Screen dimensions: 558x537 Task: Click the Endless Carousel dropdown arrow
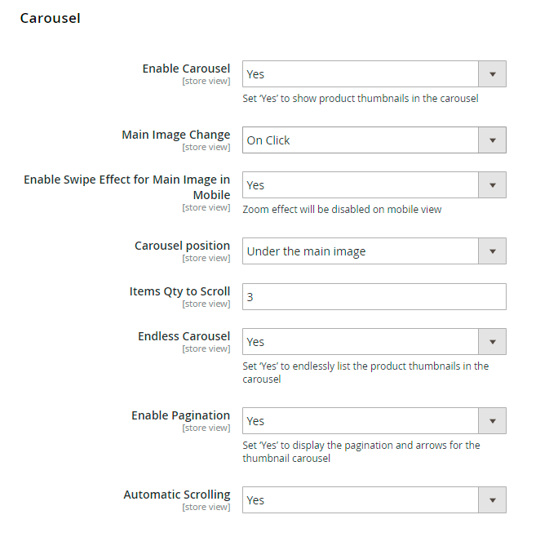pos(492,342)
